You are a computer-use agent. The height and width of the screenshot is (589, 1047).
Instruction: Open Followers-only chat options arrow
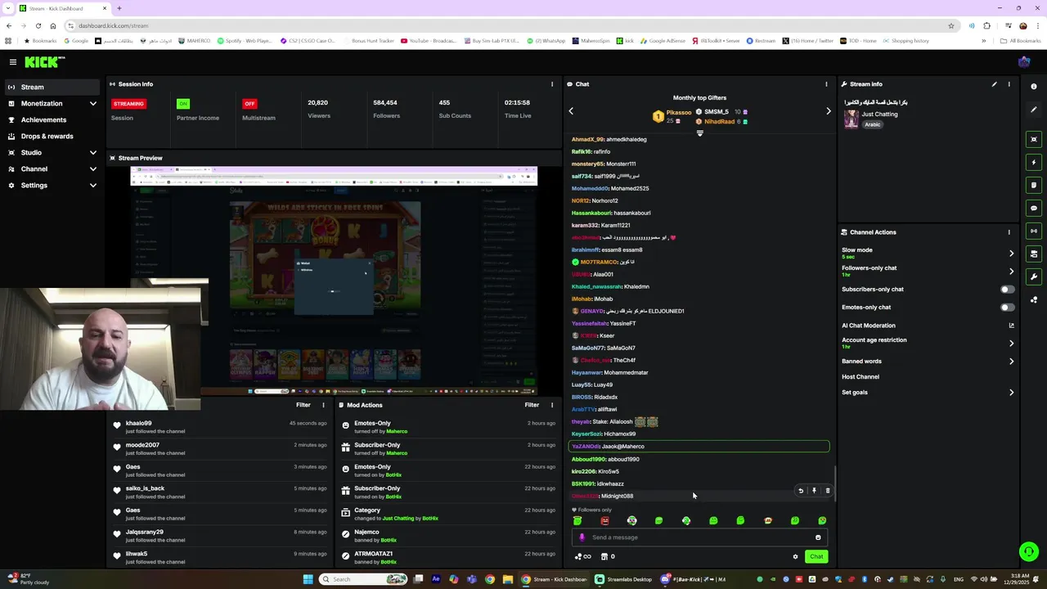[1011, 272]
